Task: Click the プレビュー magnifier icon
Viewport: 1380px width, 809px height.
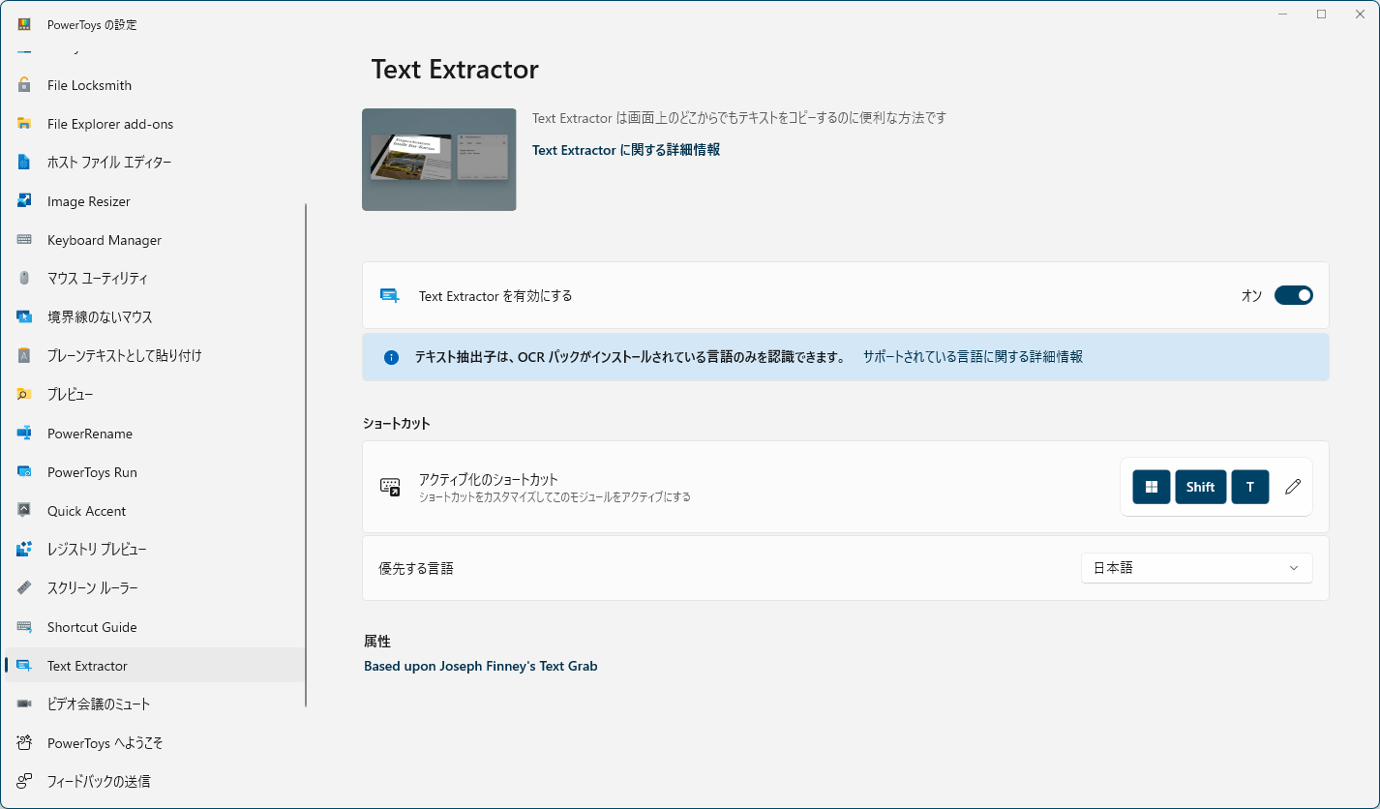Action: point(24,395)
